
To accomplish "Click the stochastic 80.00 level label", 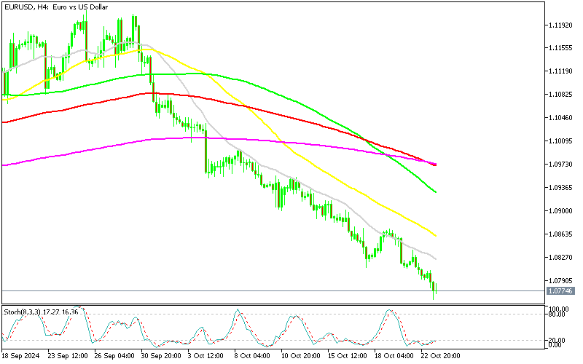I will click(x=557, y=314).
